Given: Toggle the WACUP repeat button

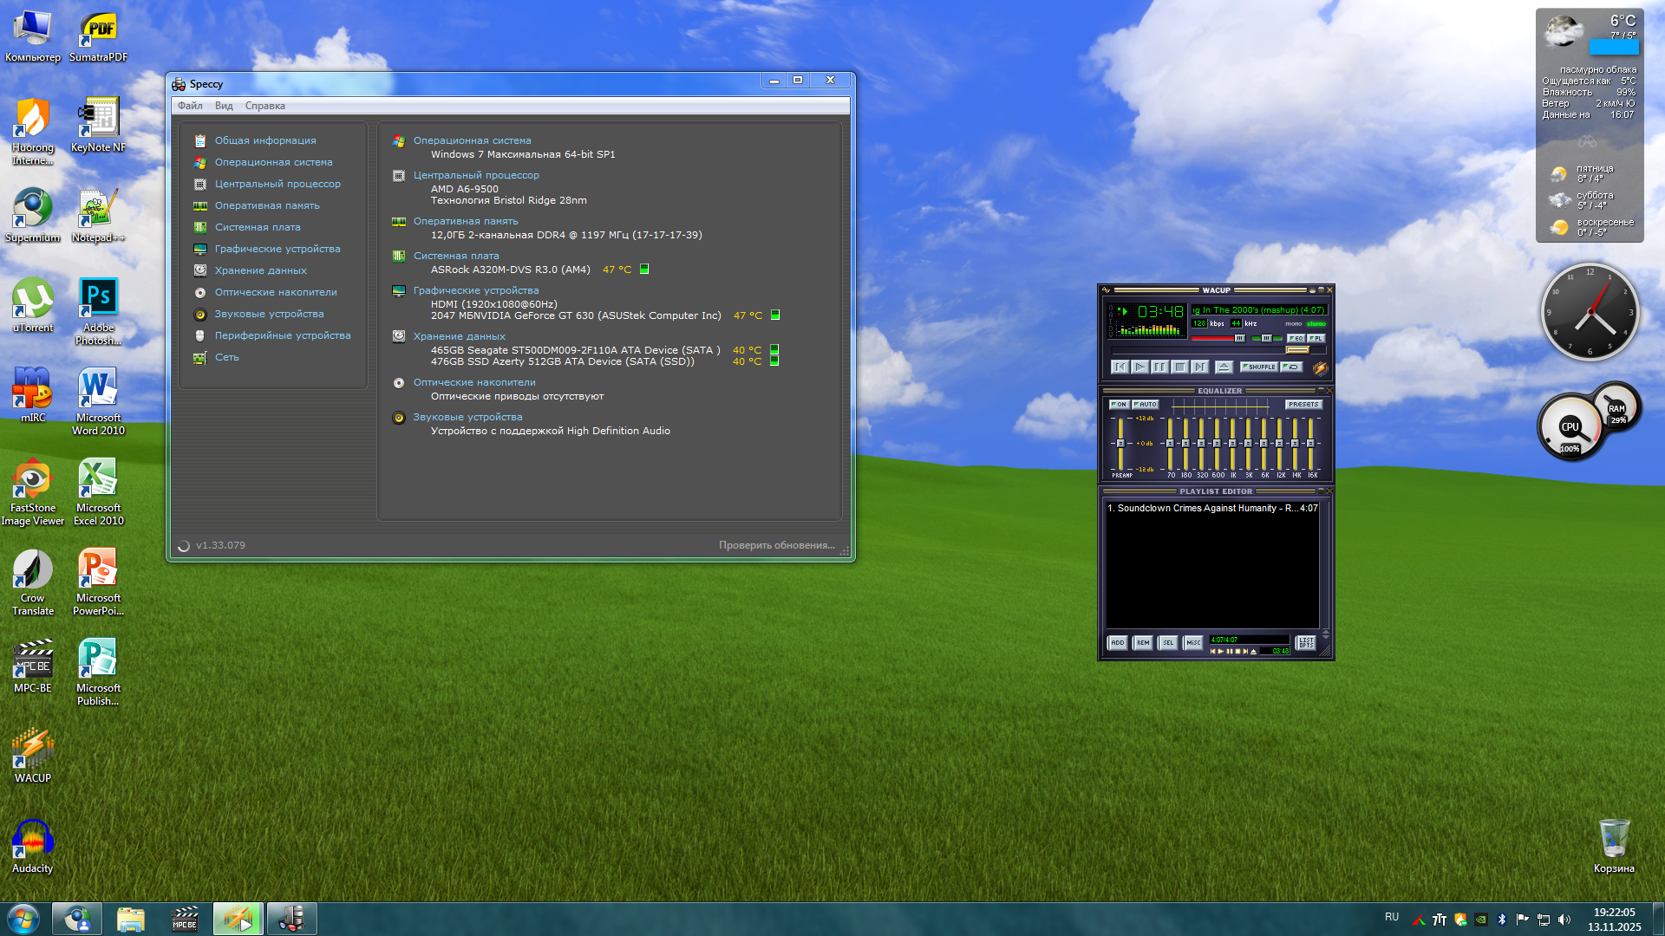Looking at the screenshot, I should 1291,367.
